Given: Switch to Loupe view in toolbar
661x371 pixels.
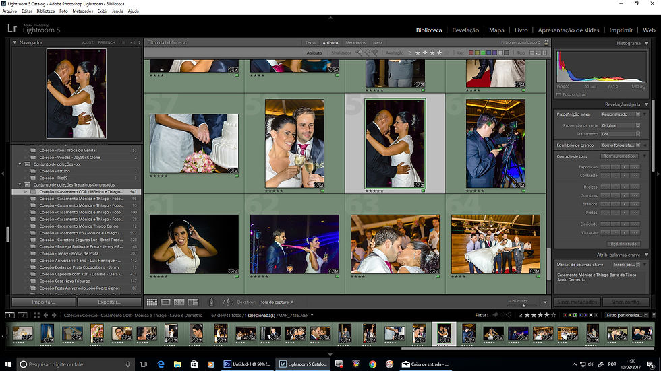Looking at the screenshot, I should (165, 302).
